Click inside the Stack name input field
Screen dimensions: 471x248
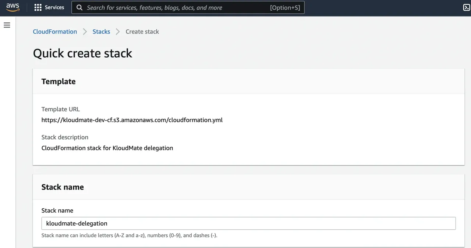pos(248,223)
